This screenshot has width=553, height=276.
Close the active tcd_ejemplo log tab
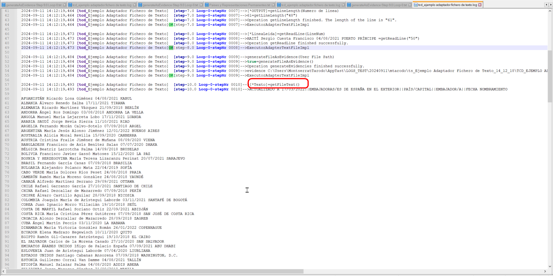coord(480,5)
